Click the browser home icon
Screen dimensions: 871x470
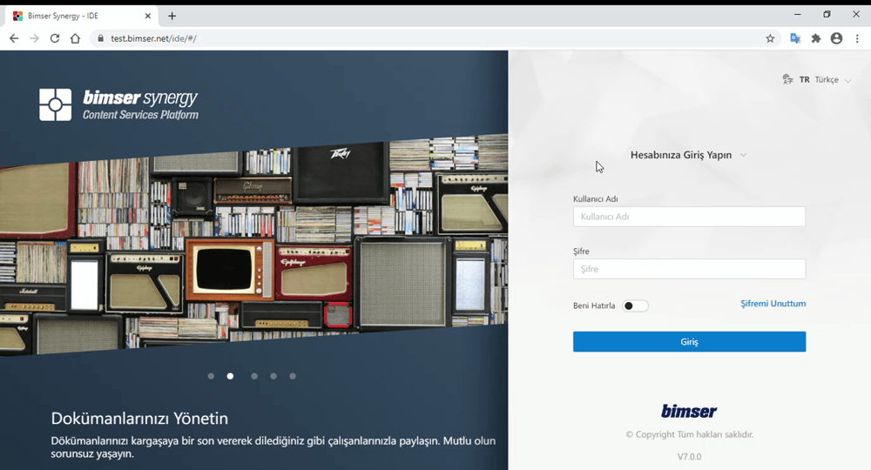tap(75, 38)
